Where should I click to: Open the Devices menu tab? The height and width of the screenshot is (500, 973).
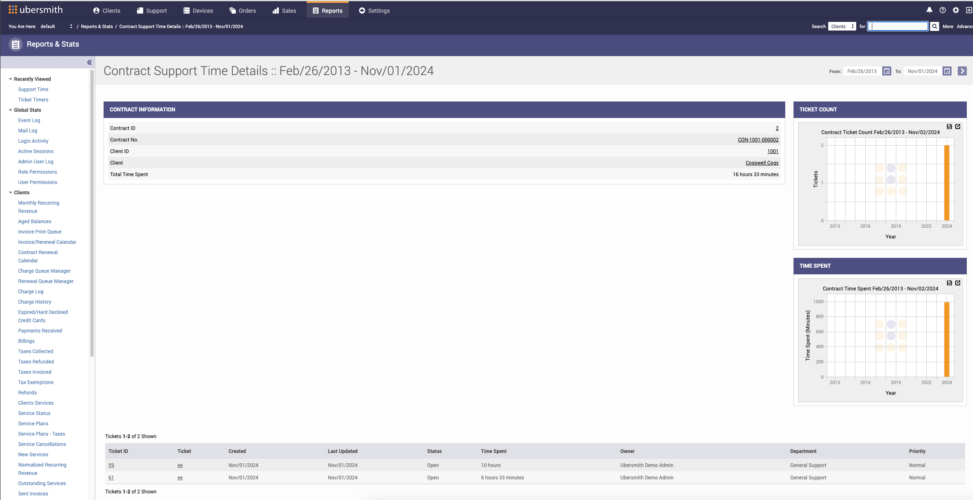[x=198, y=11]
